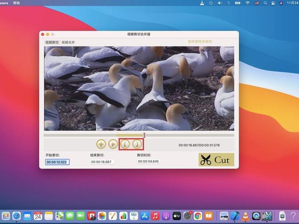The height and width of the screenshot is (224, 299).
Task: Focus the 开始剪切 time field
Action: tap(57, 162)
